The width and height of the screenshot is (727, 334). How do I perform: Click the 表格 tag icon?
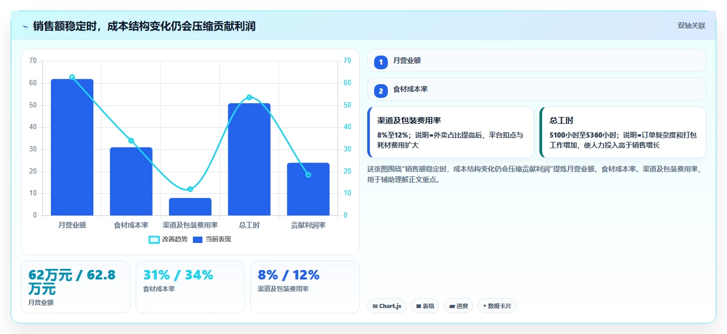(x=419, y=306)
